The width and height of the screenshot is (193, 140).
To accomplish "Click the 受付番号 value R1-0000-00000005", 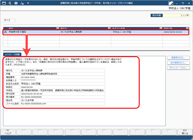I will 31,97.
